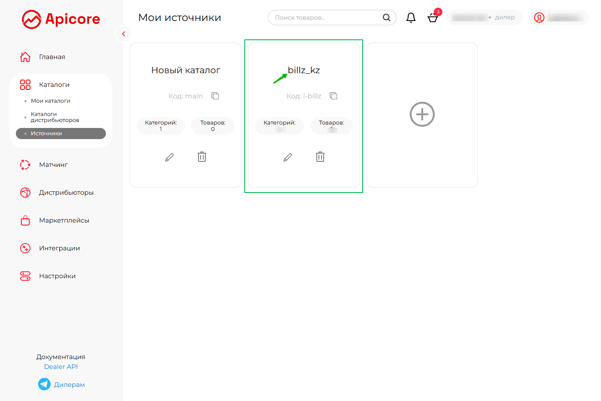
Task: Click the Мои источники page heading
Action: 180,18
